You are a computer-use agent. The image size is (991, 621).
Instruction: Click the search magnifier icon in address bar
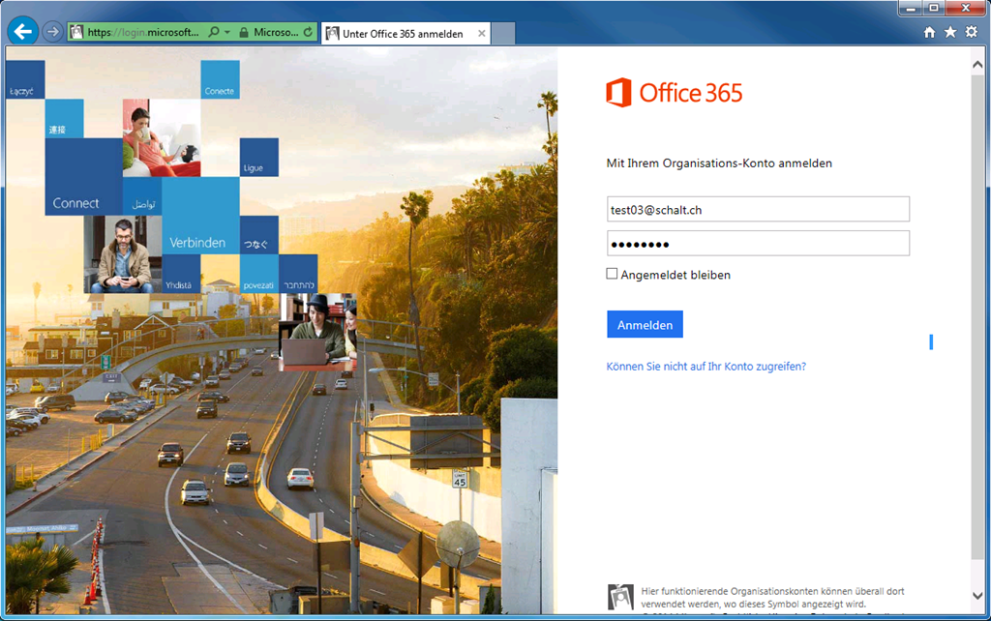click(214, 32)
